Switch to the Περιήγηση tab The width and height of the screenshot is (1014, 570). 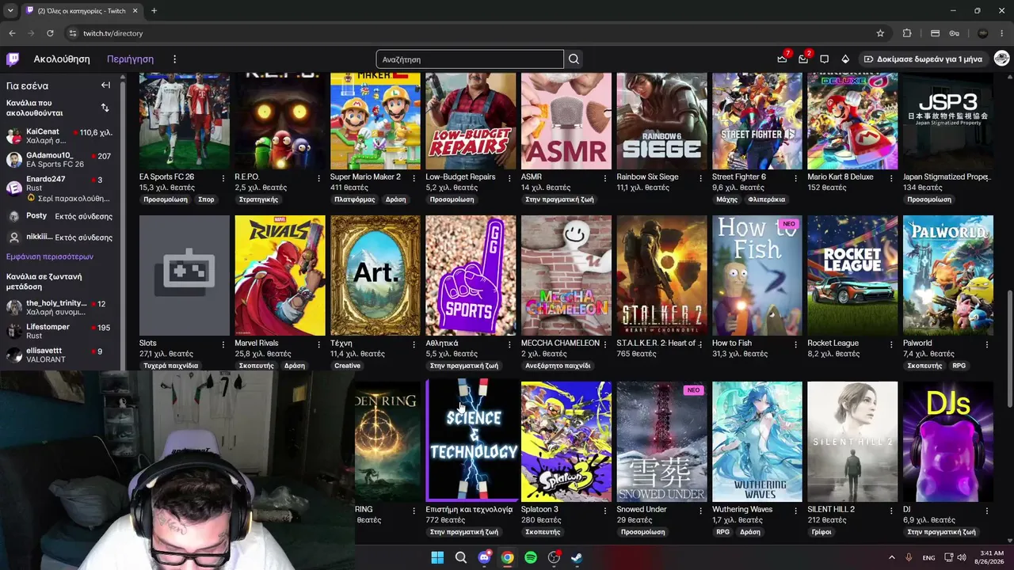coord(130,59)
